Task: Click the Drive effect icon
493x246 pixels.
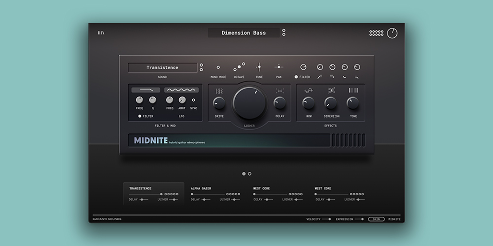Action: click(x=219, y=91)
